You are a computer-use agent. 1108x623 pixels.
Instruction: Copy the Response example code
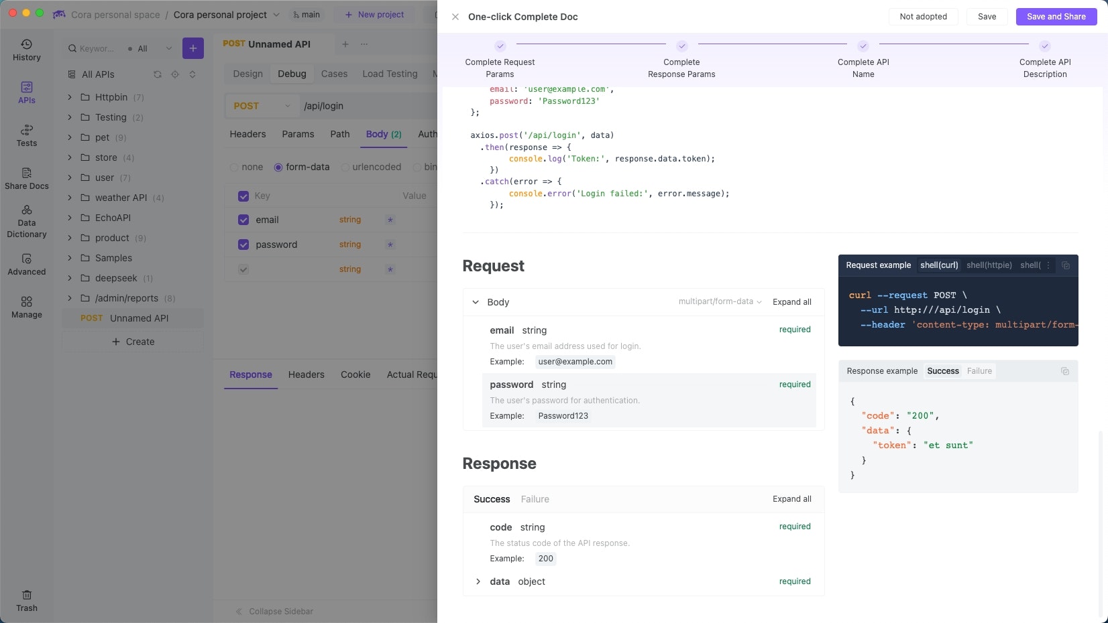pyautogui.click(x=1065, y=371)
